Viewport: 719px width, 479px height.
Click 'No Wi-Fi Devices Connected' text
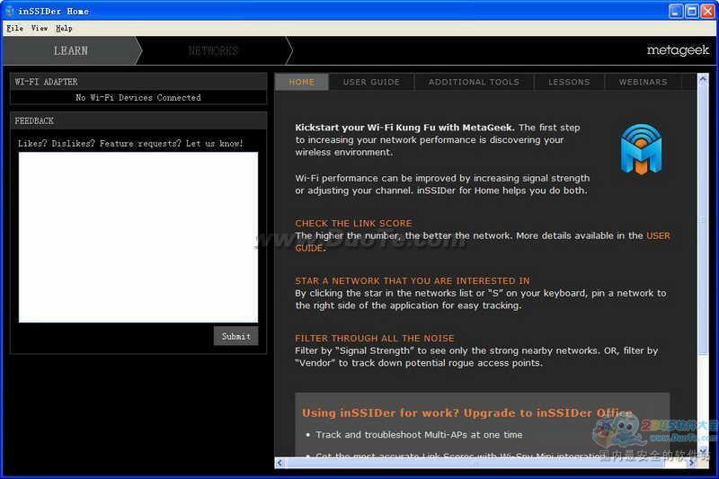138,97
